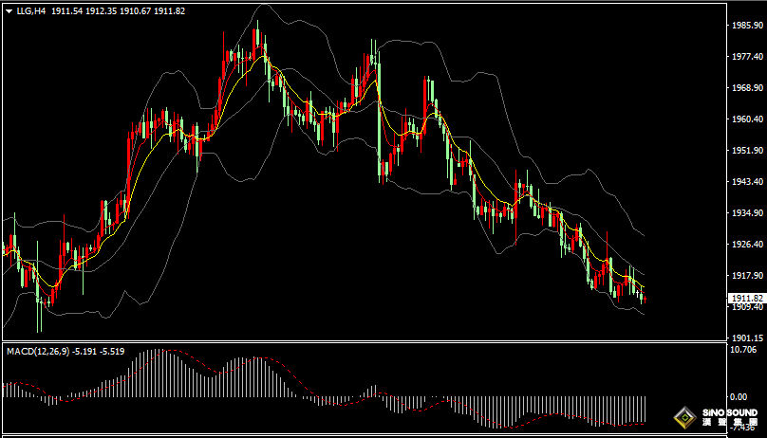Viewport: 767px width, 438px height.
Task: Click the OHLC values in chart header
Action: coord(118,9)
